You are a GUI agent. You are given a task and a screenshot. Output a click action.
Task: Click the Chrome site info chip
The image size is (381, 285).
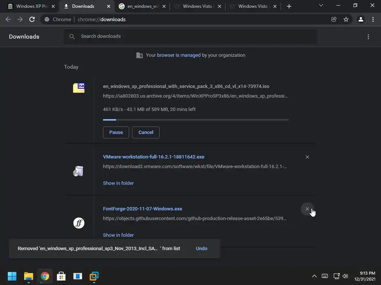coord(58,19)
